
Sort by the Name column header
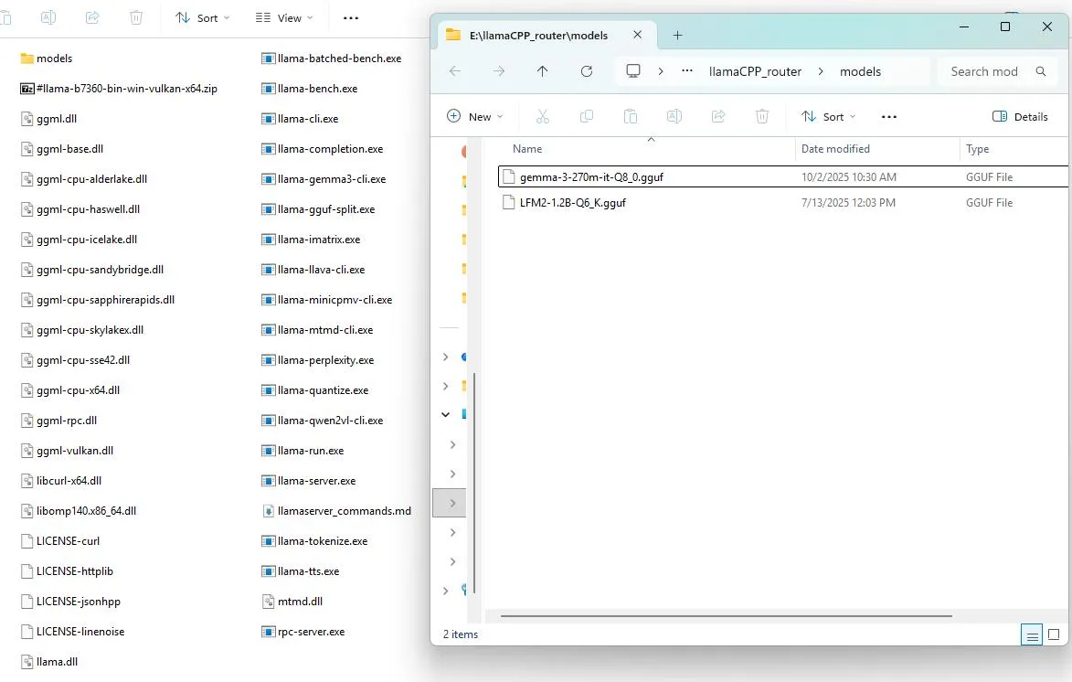coord(527,148)
